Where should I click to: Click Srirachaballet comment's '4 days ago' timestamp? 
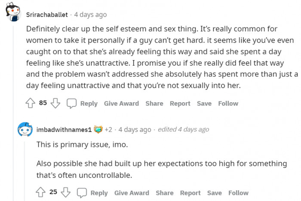coord(90,15)
